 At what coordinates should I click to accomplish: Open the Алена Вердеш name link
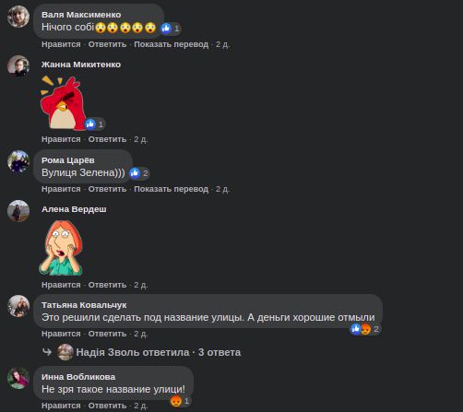coord(74,209)
